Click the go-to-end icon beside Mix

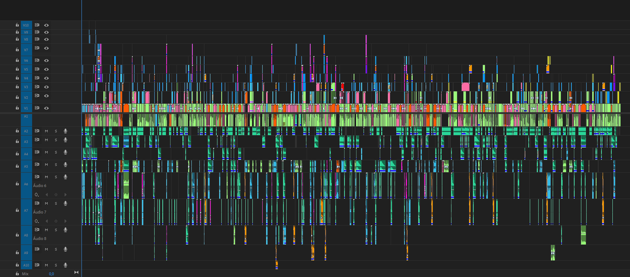77,272
